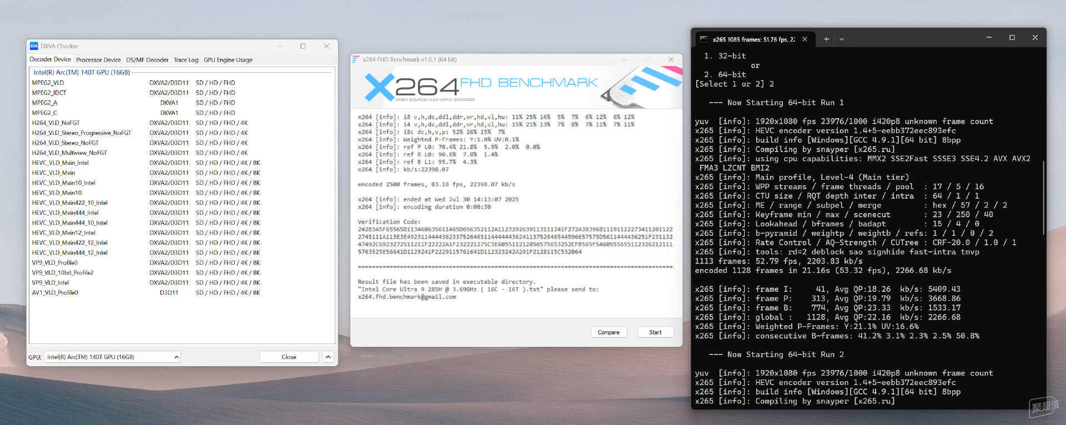Viewport: 1066px width, 425px height.
Task: Click the Close button in DXVA Checker
Action: [289, 357]
